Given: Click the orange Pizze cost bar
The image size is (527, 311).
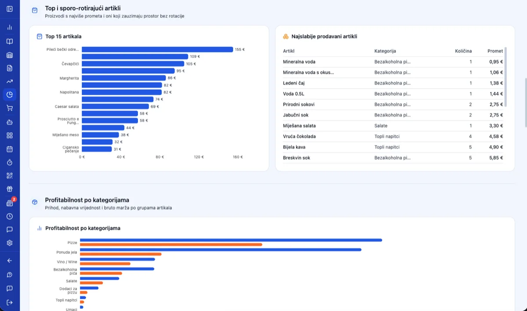Looking at the screenshot, I should [171, 244].
